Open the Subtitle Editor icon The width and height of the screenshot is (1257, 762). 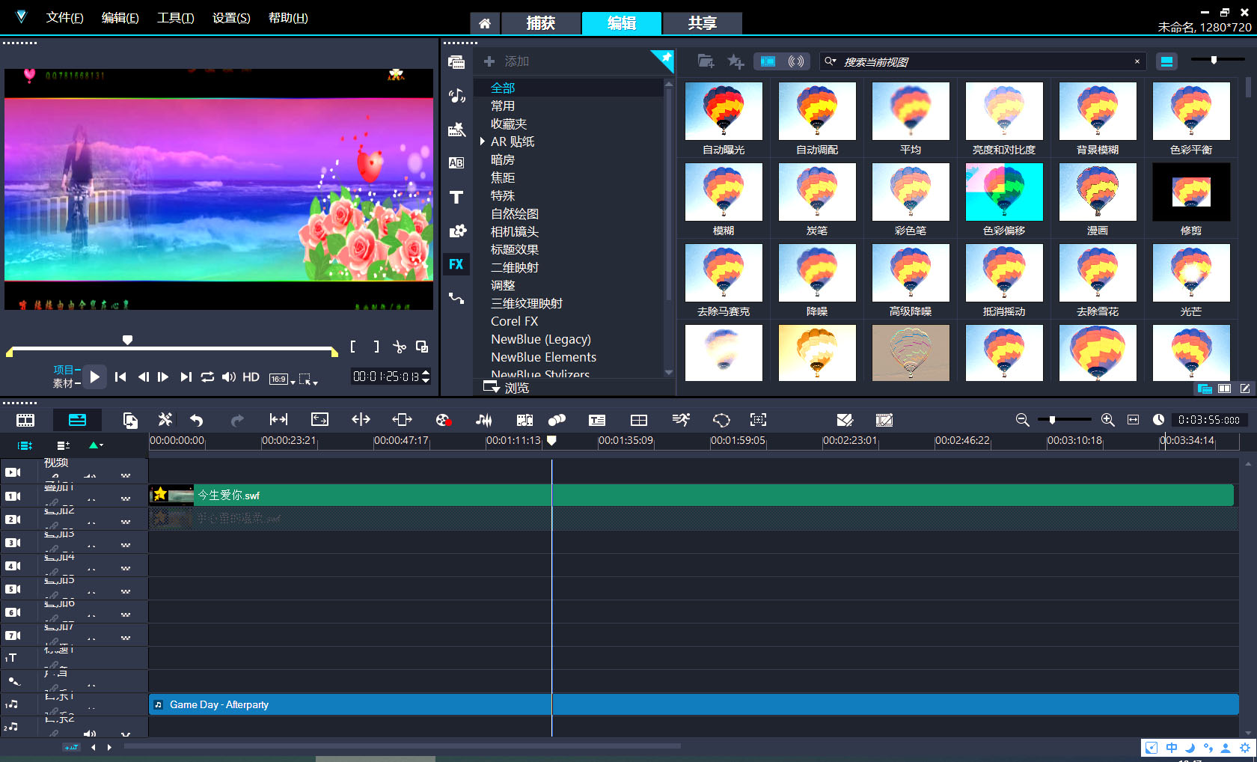[x=597, y=420]
